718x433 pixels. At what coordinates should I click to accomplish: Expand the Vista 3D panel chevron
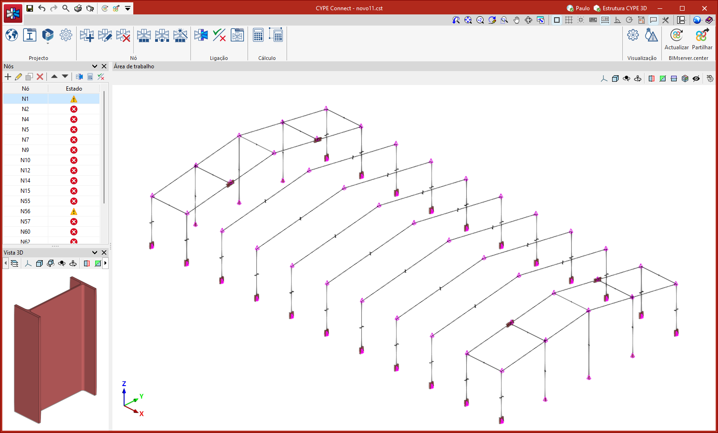coord(95,253)
